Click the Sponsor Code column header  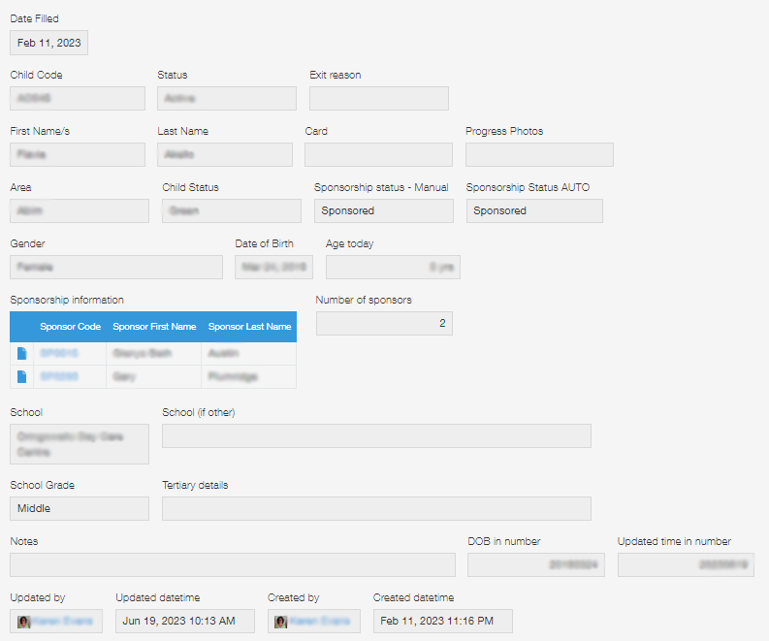(x=70, y=327)
